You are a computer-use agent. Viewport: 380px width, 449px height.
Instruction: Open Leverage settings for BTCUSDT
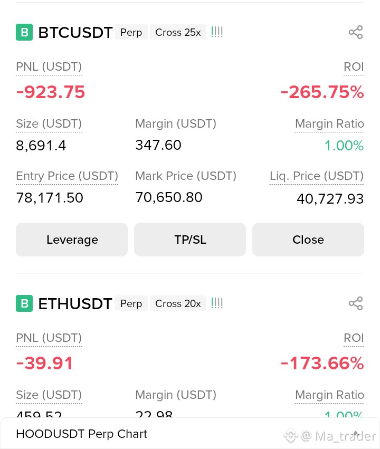click(x=72, y=240)
